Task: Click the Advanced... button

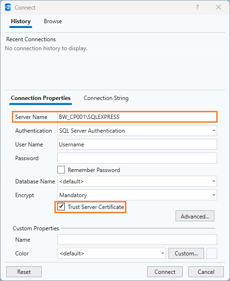Action: click(x=195, y=216)
